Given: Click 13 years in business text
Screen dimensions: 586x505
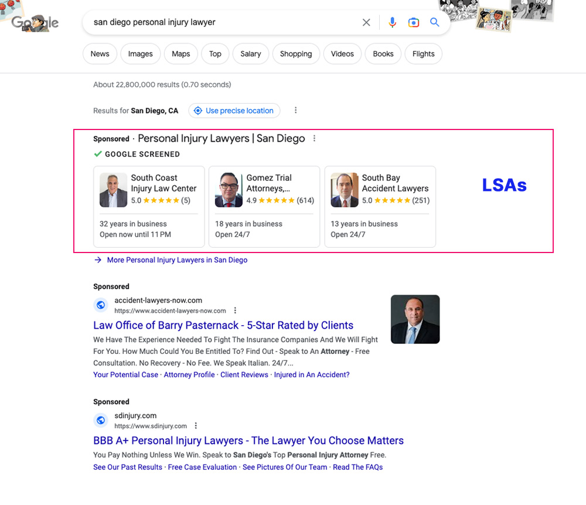Looking at the screenshot, I should click(364, 224).
